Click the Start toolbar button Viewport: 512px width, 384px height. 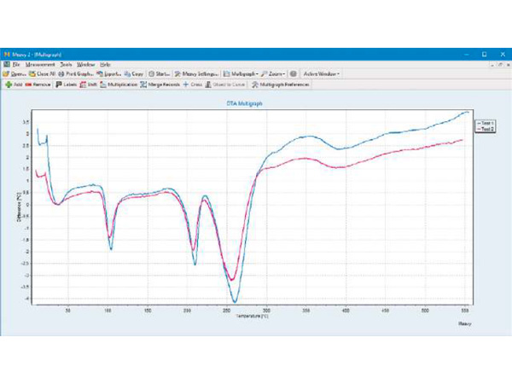point(160,74)
